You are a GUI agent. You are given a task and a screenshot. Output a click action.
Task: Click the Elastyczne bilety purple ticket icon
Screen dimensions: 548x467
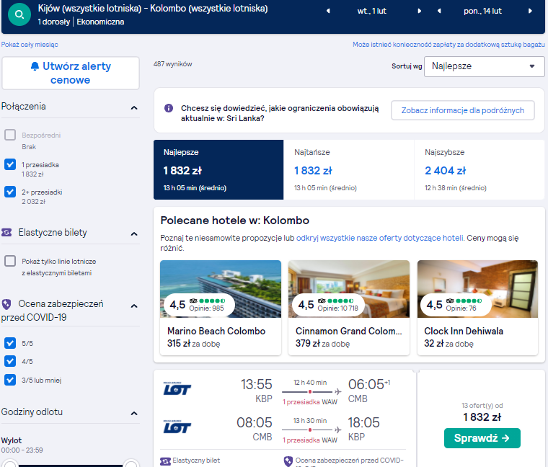click(x=6, y=232)
